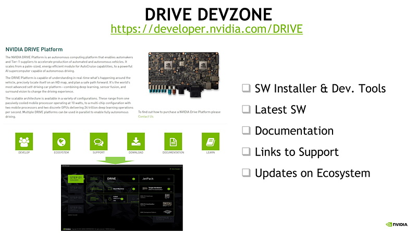Image resolution: width=417 pixels, height=234 pixels.
Task: Toggle the SW Installer & Dev. Tools checkbox
Action: 246,88
